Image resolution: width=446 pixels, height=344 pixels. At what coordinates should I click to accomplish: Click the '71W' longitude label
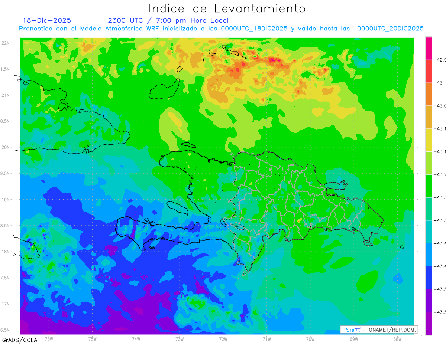click(266, 339)
